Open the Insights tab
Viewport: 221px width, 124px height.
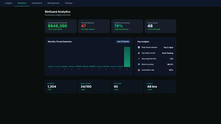coord(9,3)
